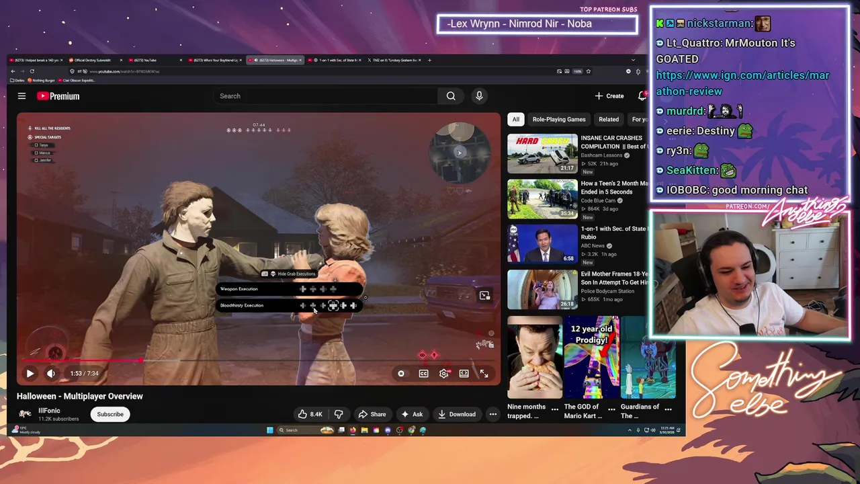860x484 pixels.
Task: Open the player settings gear
Action: click(444, 373)
